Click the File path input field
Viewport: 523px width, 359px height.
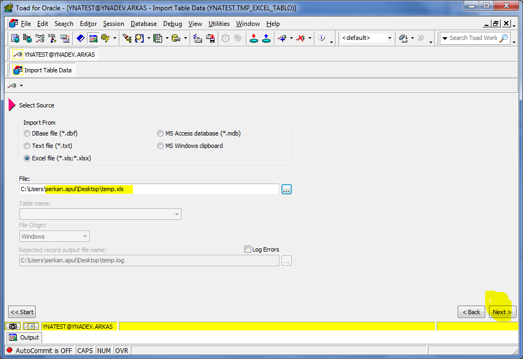(x=149, y=189)
